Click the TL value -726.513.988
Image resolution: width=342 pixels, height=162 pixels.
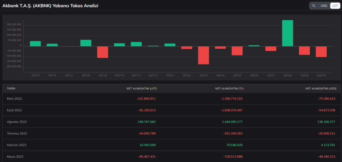tap(233, 157)
